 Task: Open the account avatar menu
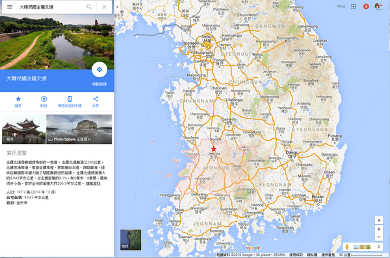coord(378,6)
